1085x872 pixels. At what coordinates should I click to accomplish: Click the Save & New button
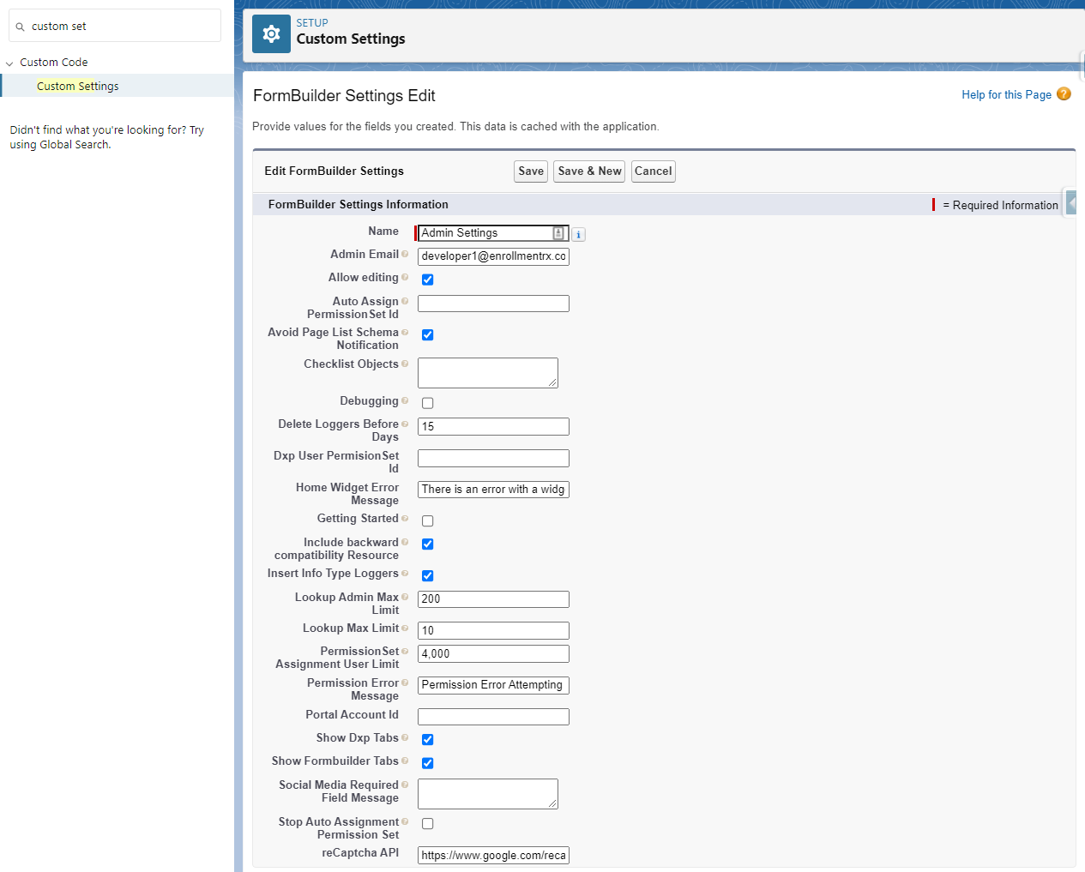coord(589,171)
